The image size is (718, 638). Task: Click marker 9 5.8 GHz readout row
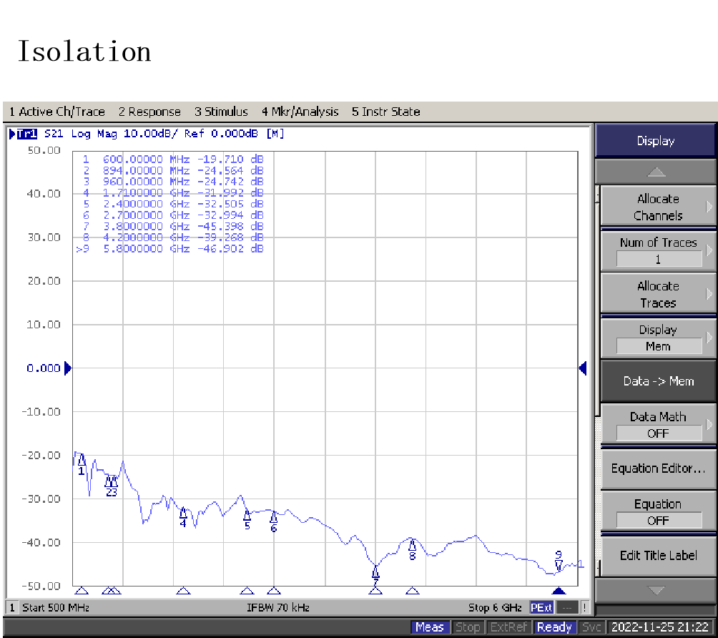click(169, 249)
